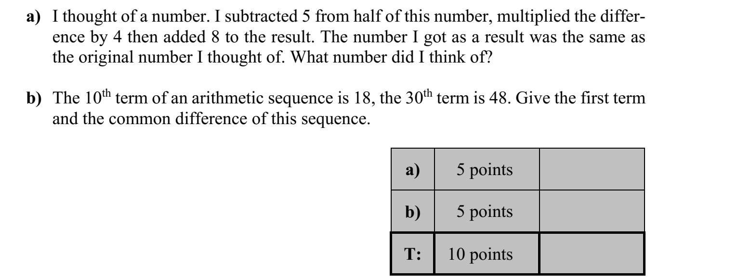The image size is (751, 279).
Task: Click the "T:" total cell in the table
Action: pyautogui.click(x=413, y=253)
